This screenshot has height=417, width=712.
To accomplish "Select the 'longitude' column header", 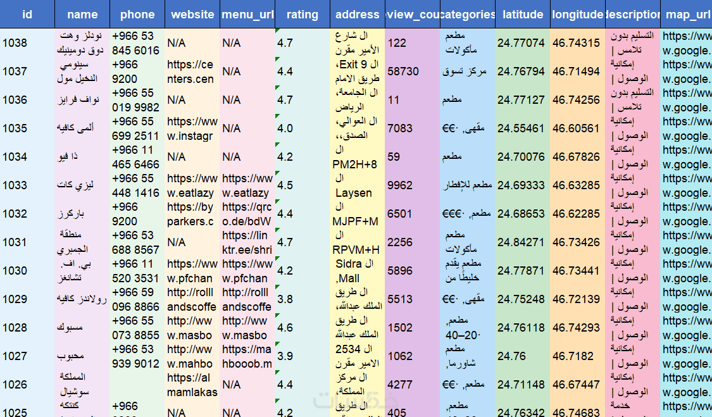I will click(x=578, y=14).
